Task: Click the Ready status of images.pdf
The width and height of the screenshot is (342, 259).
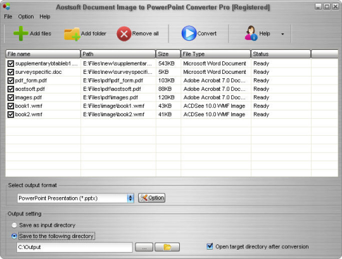Action: point(261,97)
